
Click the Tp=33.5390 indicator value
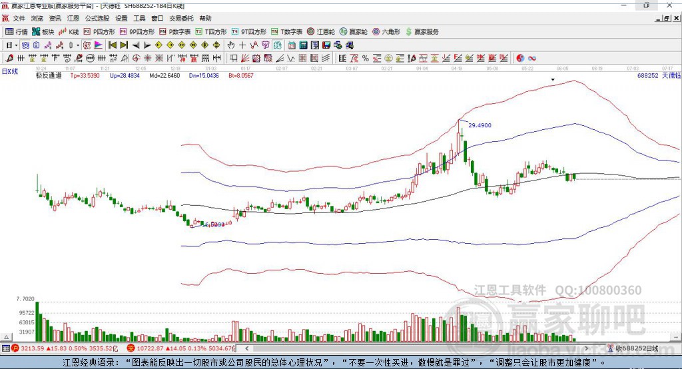(x=85, y=75)
